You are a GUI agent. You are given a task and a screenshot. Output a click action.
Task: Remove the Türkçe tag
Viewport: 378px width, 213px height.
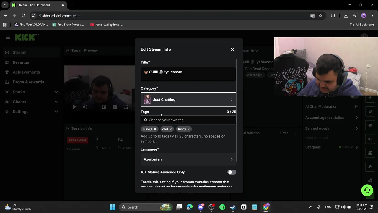[x=155, y=129]
